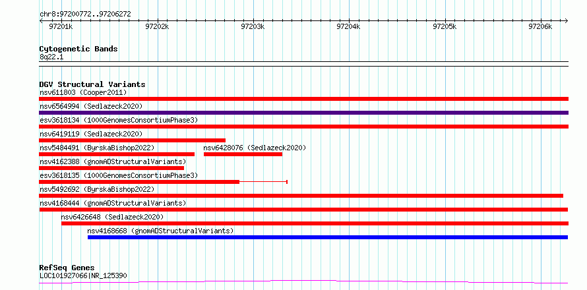Screen dimensions: 587x290
Task: Select the thick red esv3618135 bar
Action: [139, 182]
